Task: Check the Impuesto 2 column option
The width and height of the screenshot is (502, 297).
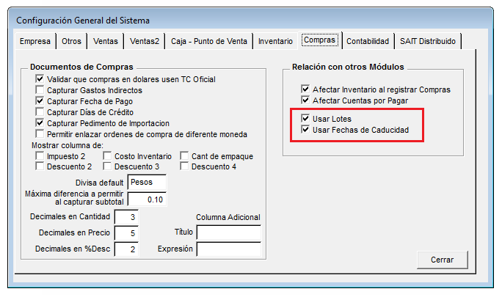Action: [40, 156]
